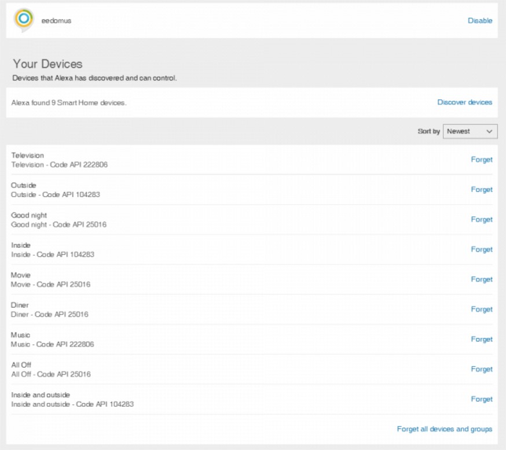Select the Music device entry name
Viewport: 506px width, 450px height.
tap(20, 335)
